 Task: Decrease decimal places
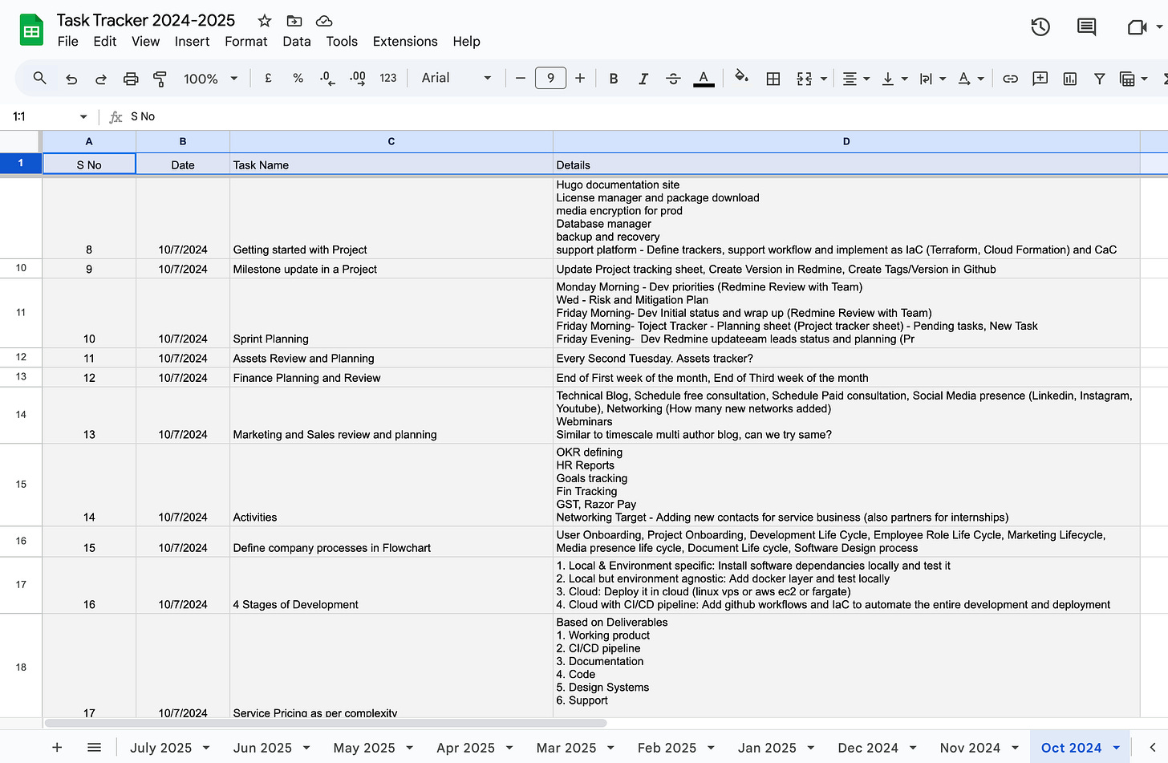pyautogui.click(x=327, y=78)
